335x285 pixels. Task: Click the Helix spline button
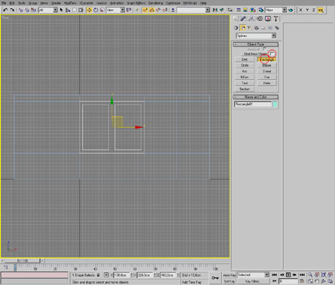point(266,83)
